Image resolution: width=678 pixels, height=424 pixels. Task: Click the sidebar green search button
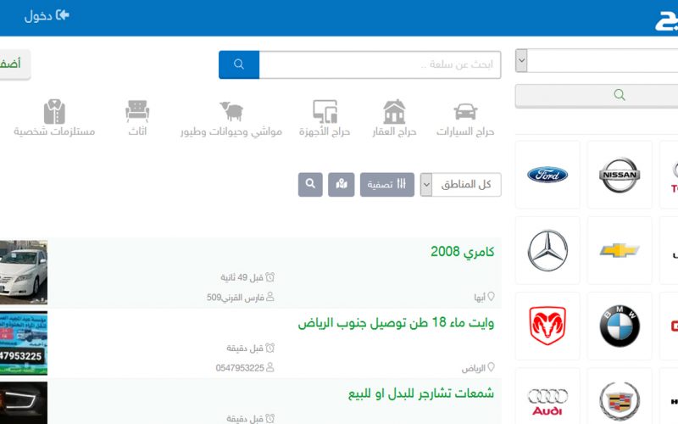coord(597,96)
